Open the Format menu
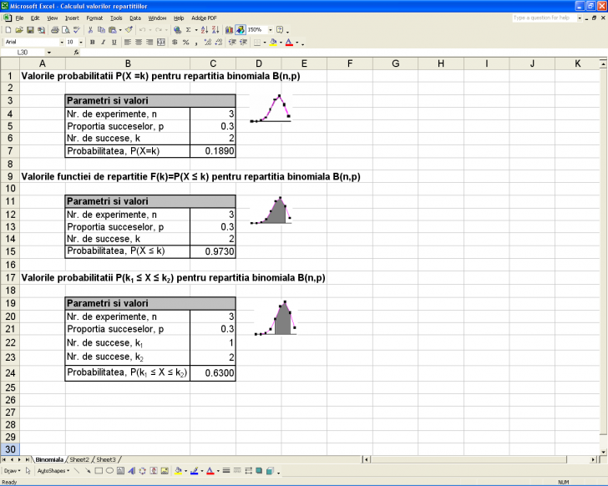This screenshot has width=608, height=486. [x=94, y=18]
